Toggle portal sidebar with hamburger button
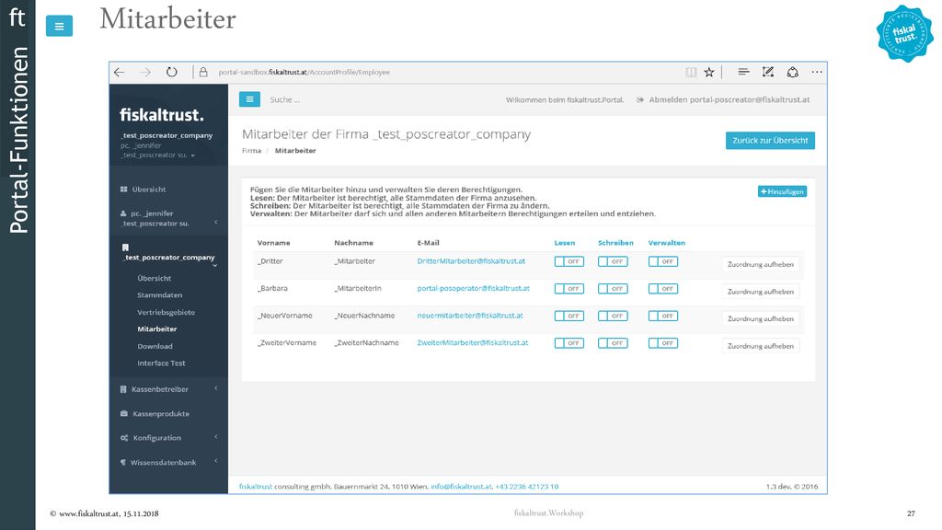This screenshot has height=530, width=942. 249,99
